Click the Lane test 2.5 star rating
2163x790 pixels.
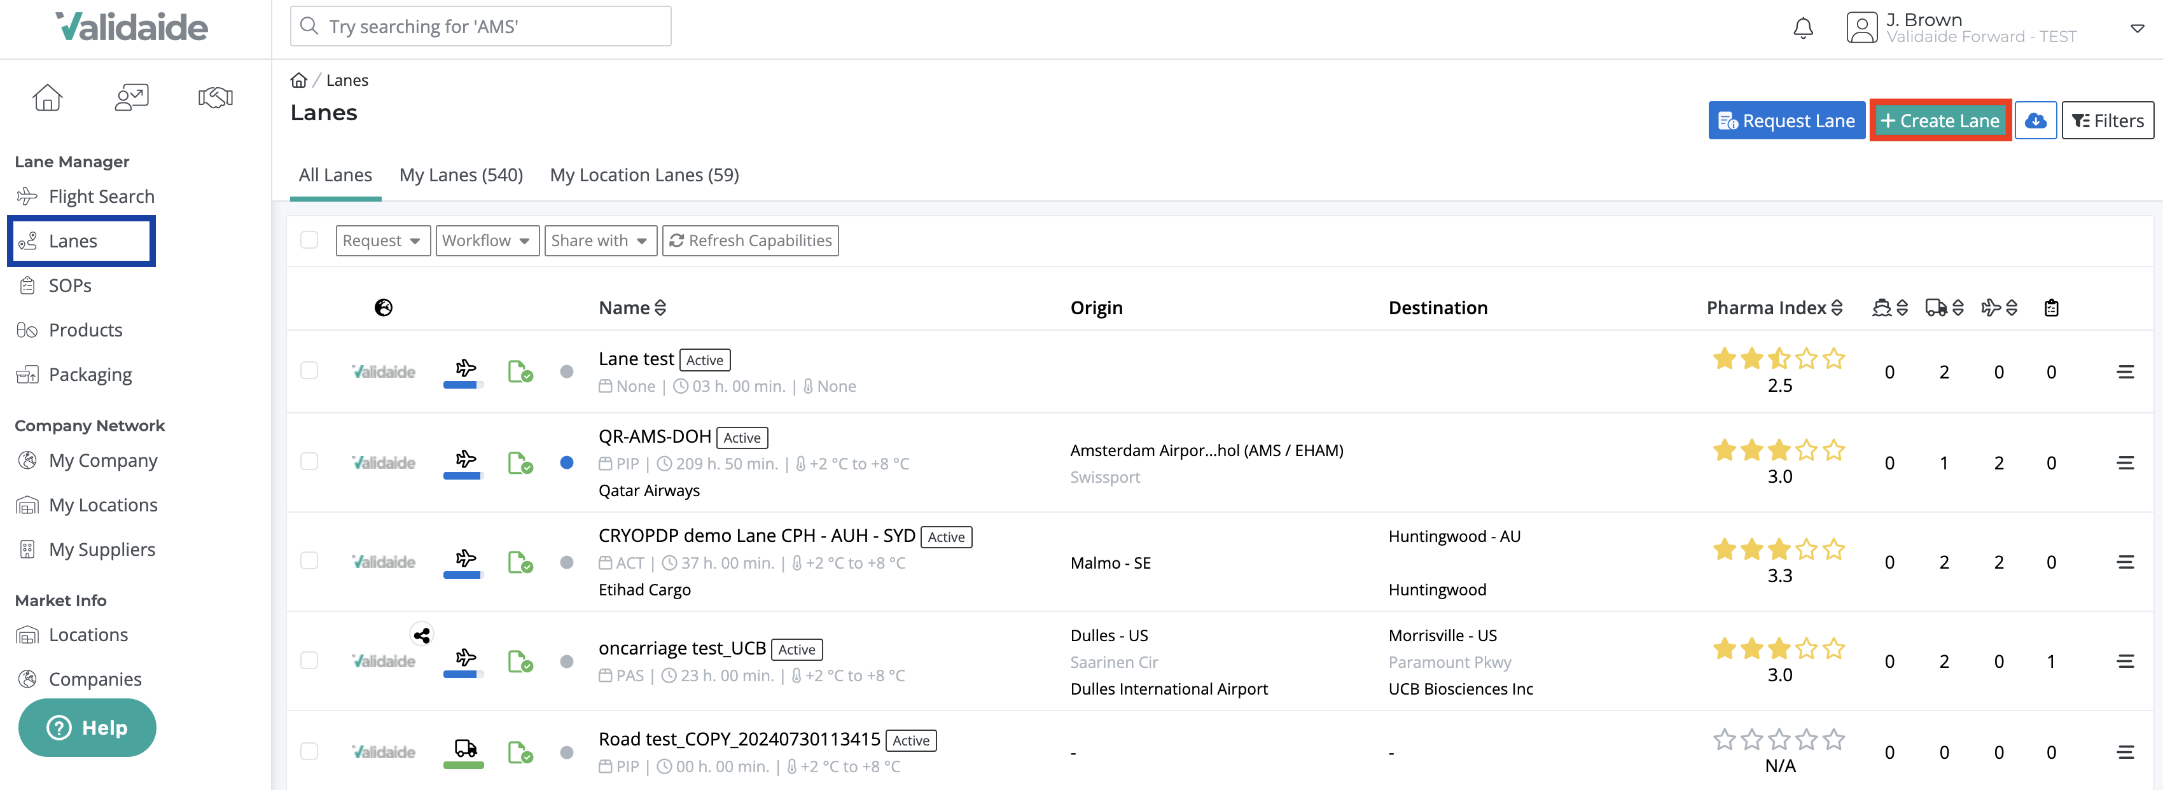tap(1778, 359)
